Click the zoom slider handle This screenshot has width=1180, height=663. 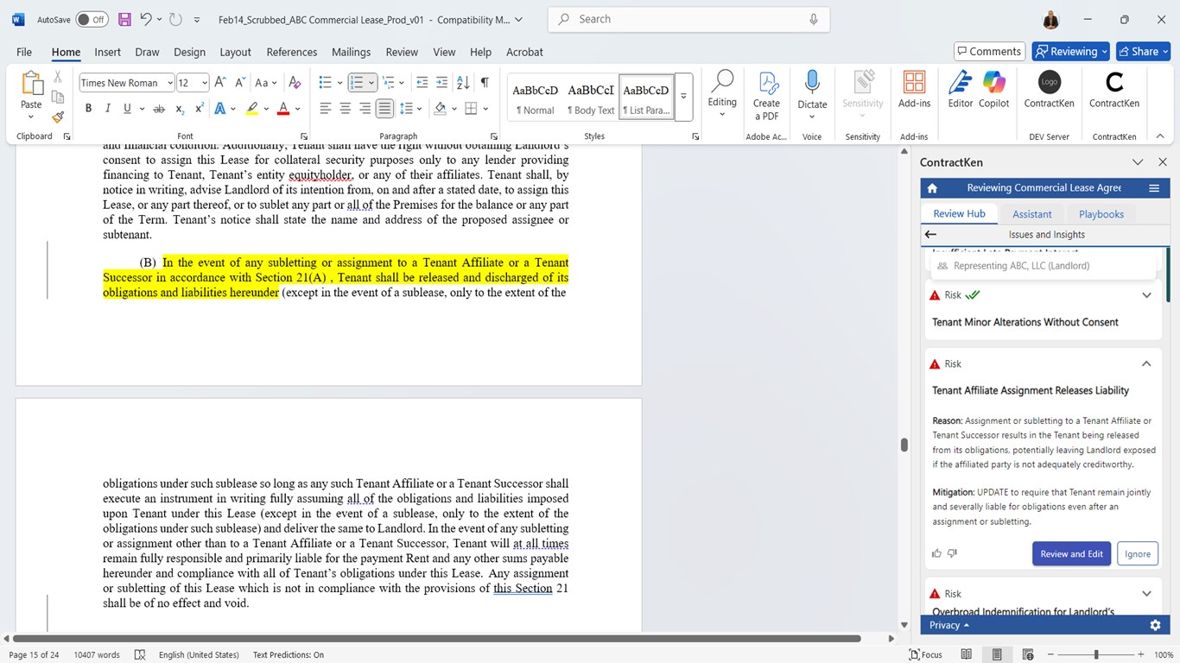pos(1096,654)
